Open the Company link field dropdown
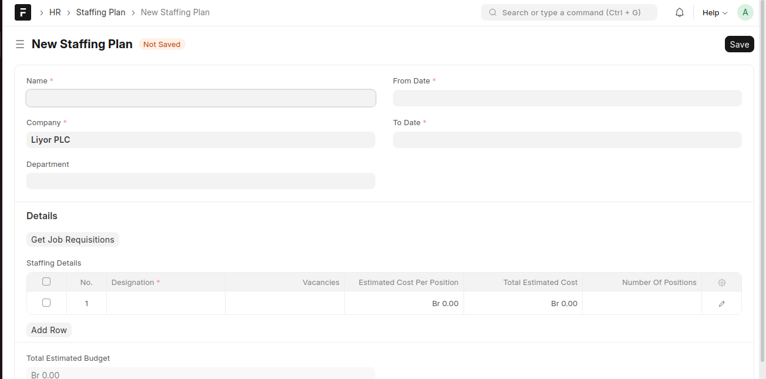Image resolution: width=766 pixels, height=379 pixels. point(200,140)
